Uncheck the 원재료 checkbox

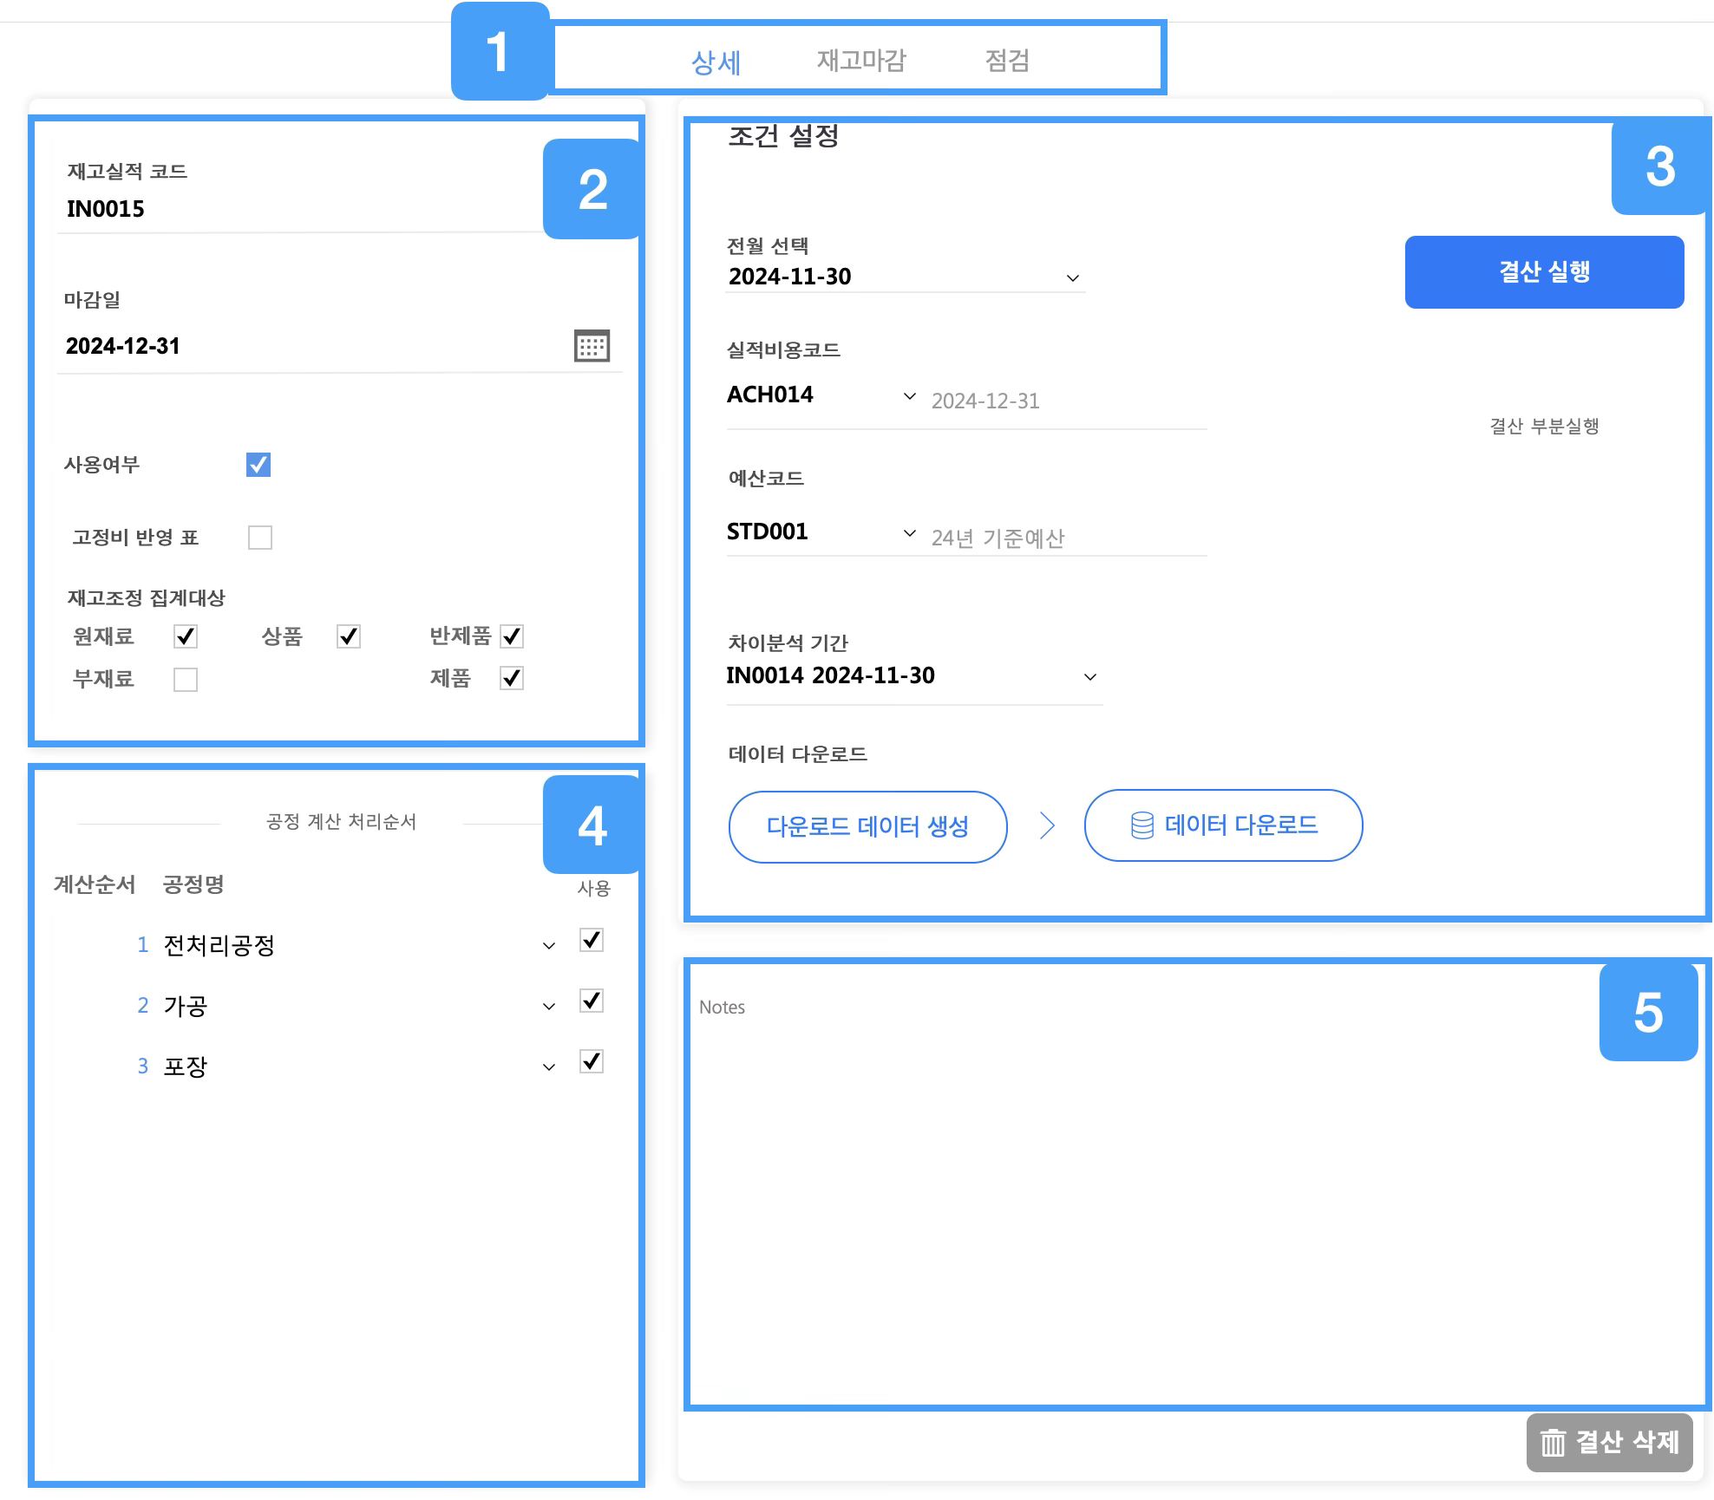pyautogui.click(x=186, y=636)
